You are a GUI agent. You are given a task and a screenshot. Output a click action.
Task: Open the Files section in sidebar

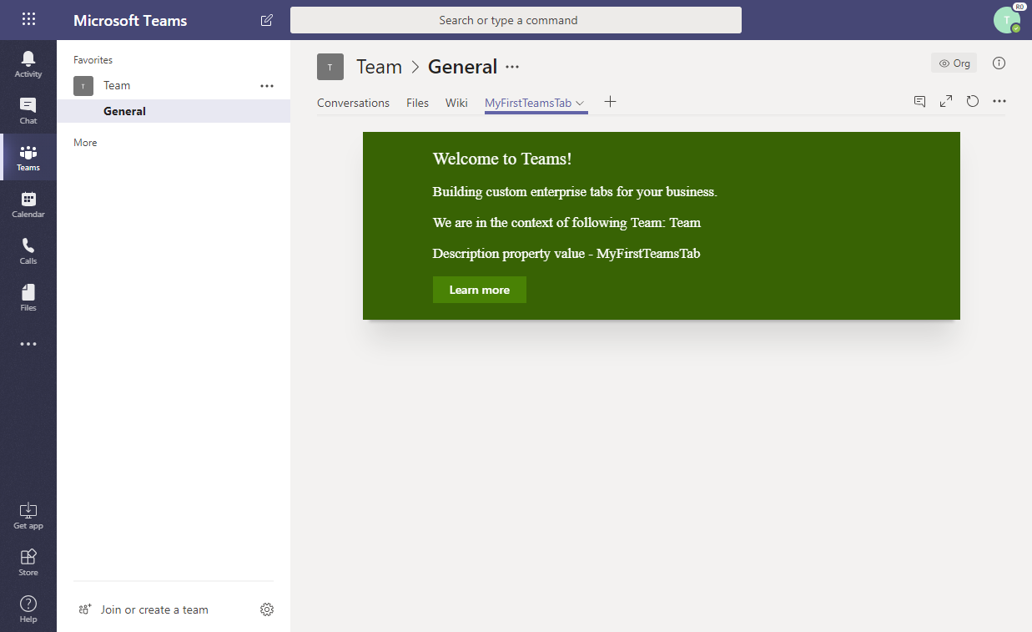click(28, 297)
